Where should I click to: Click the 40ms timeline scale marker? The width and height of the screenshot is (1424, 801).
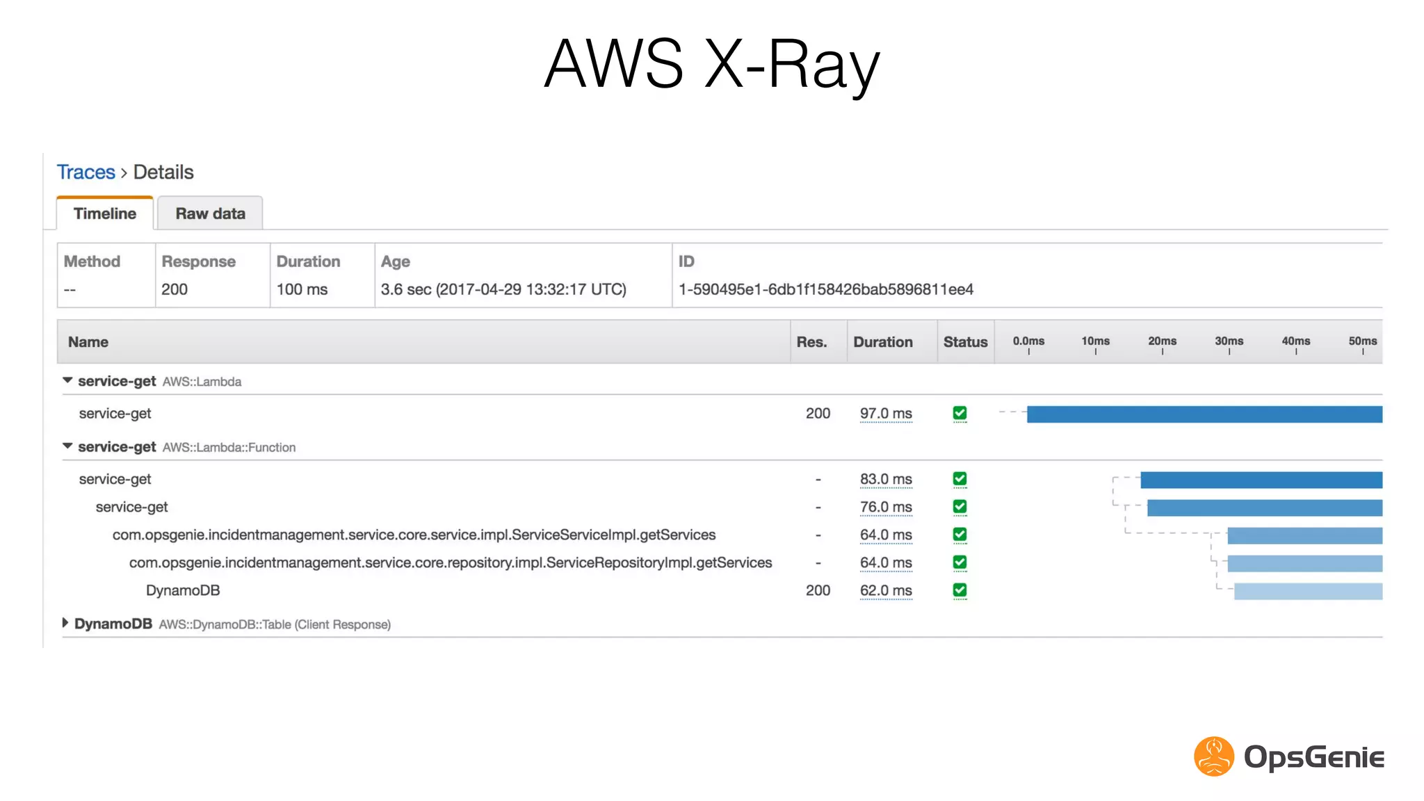[1296, 341]
